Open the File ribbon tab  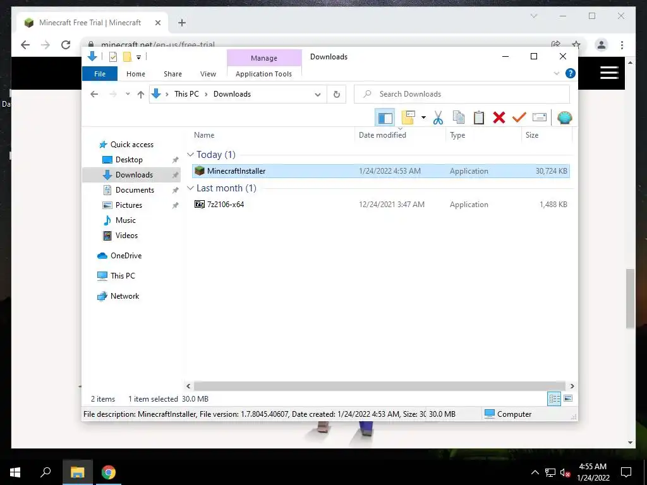tap(100, 74)
